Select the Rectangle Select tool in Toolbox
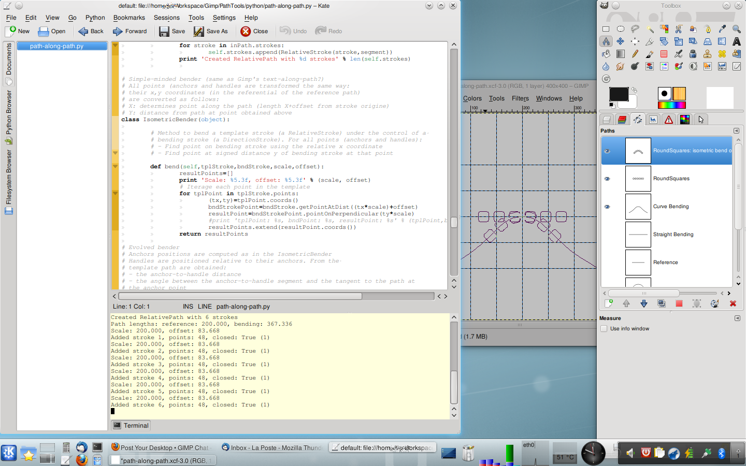746x466 pixels. (606, 29)
